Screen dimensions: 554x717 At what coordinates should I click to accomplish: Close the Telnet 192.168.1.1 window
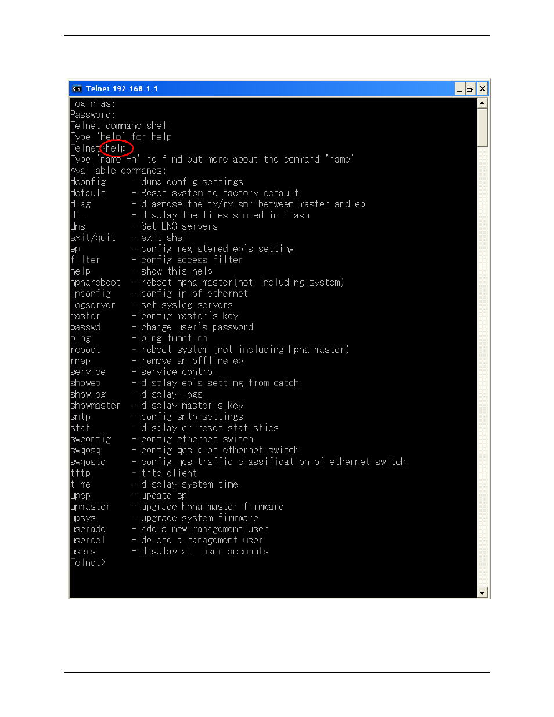click(x=482, y=89)
